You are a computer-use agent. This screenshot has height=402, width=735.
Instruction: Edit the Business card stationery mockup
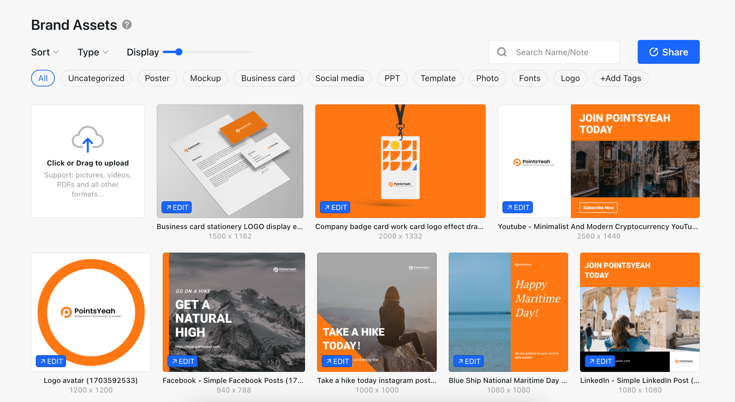point(177,207)
